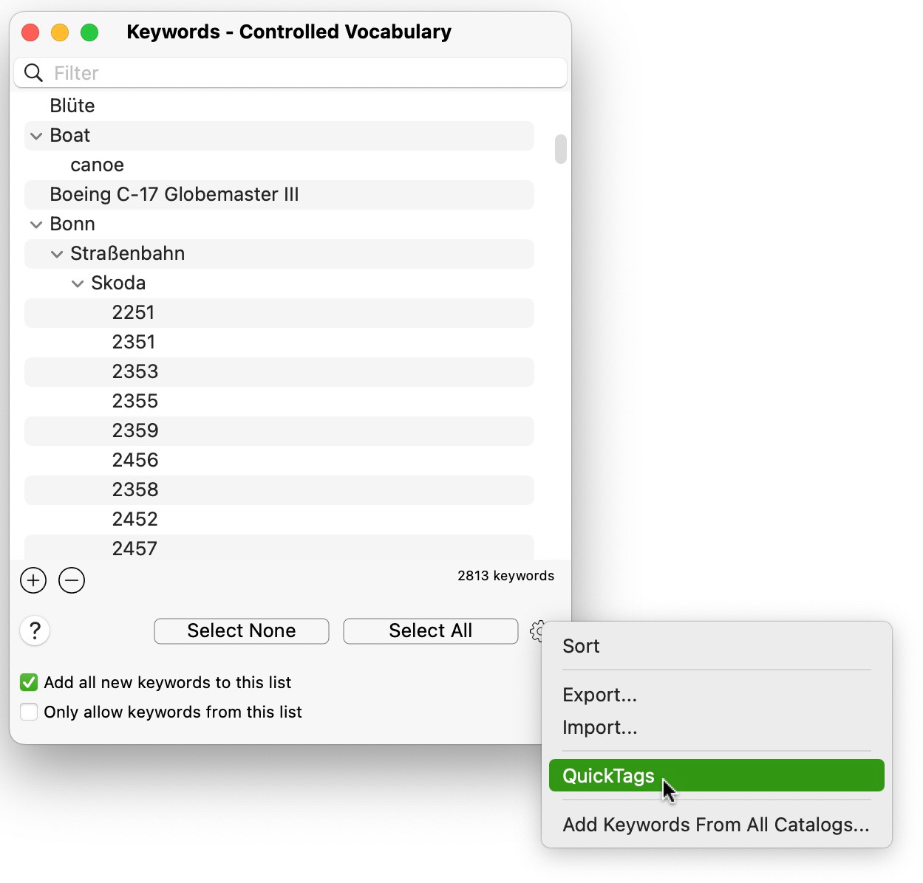The height and width of the screenshot is (883, 923).
Task: Select Export from the action menu
Action: click(x=599, y=695)
